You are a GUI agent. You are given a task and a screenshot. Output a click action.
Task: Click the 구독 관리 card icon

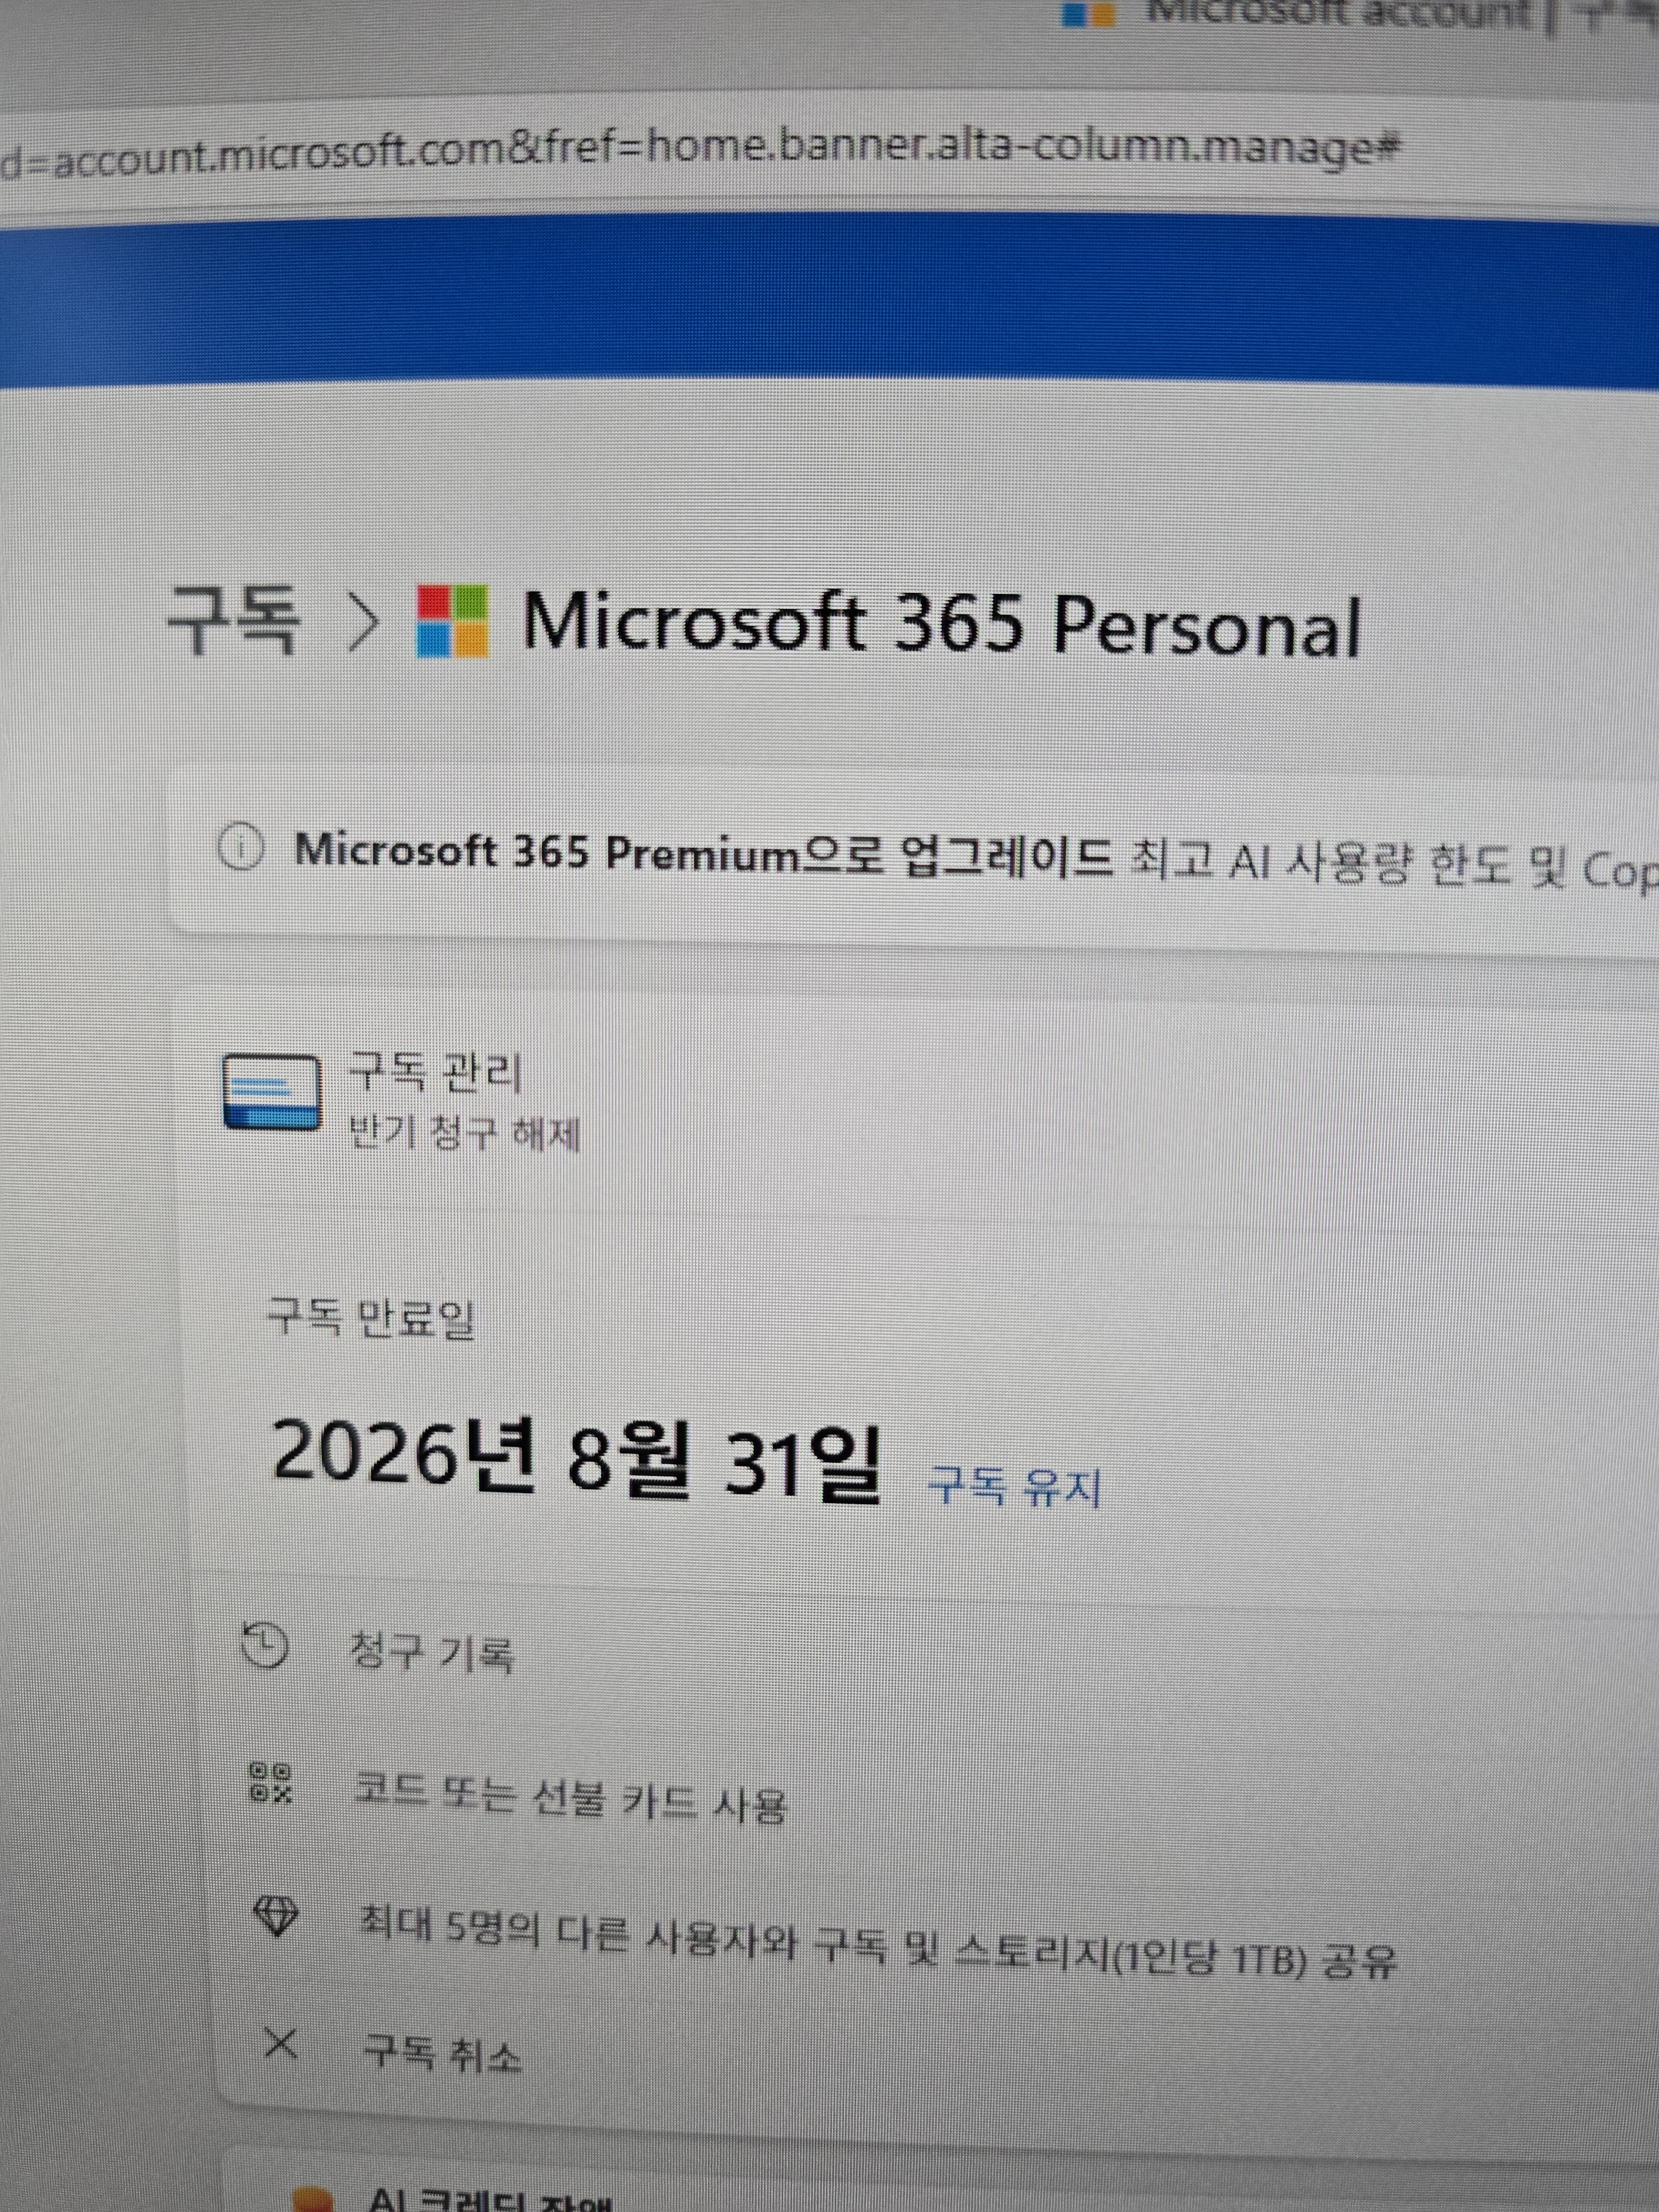click(272, 1092)
